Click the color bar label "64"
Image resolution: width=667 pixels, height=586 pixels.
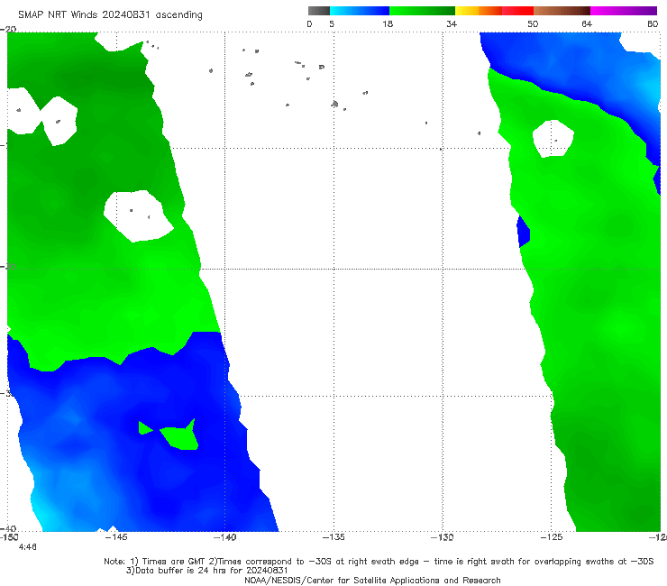click(587, 24)
